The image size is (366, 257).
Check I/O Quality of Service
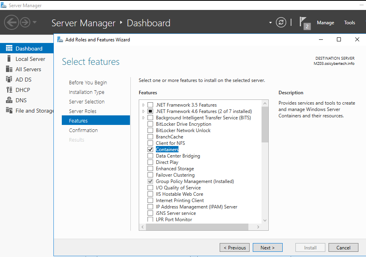point(150,187)
